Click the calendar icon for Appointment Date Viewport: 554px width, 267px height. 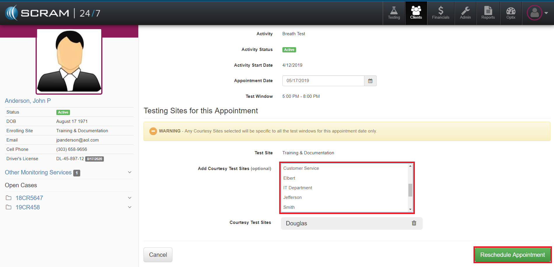[x=370, y=81]
